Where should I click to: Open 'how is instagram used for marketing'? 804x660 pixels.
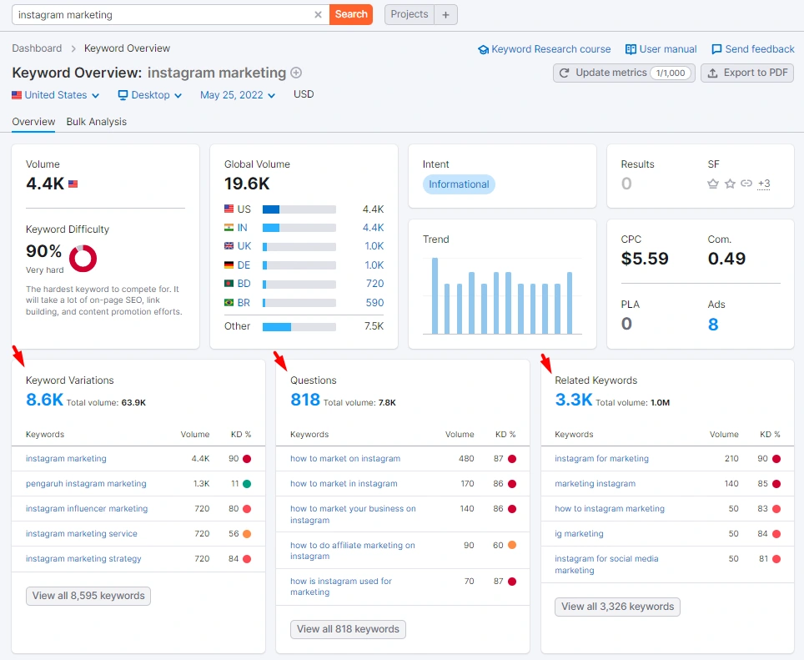[341, 587]
